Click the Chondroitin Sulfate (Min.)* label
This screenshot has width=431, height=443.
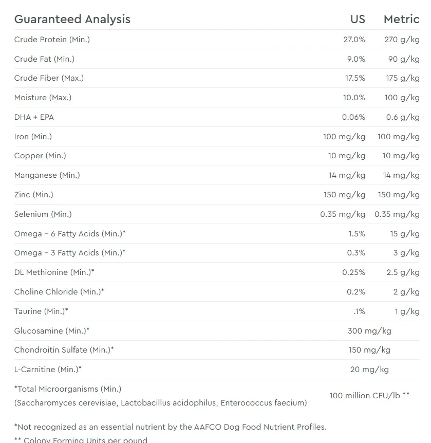64,350
